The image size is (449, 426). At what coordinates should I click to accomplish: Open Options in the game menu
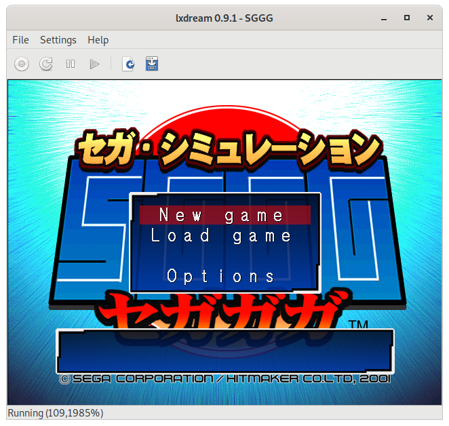pyautogui.click(x=221, y=276)
